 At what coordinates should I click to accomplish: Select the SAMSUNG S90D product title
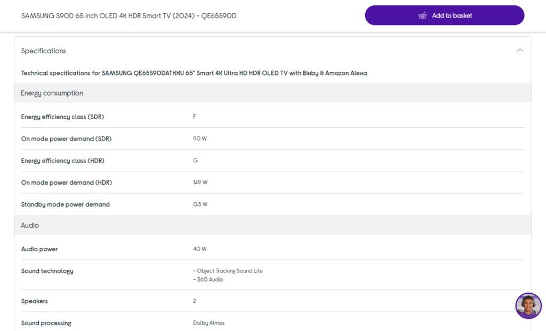coord(128,16)
